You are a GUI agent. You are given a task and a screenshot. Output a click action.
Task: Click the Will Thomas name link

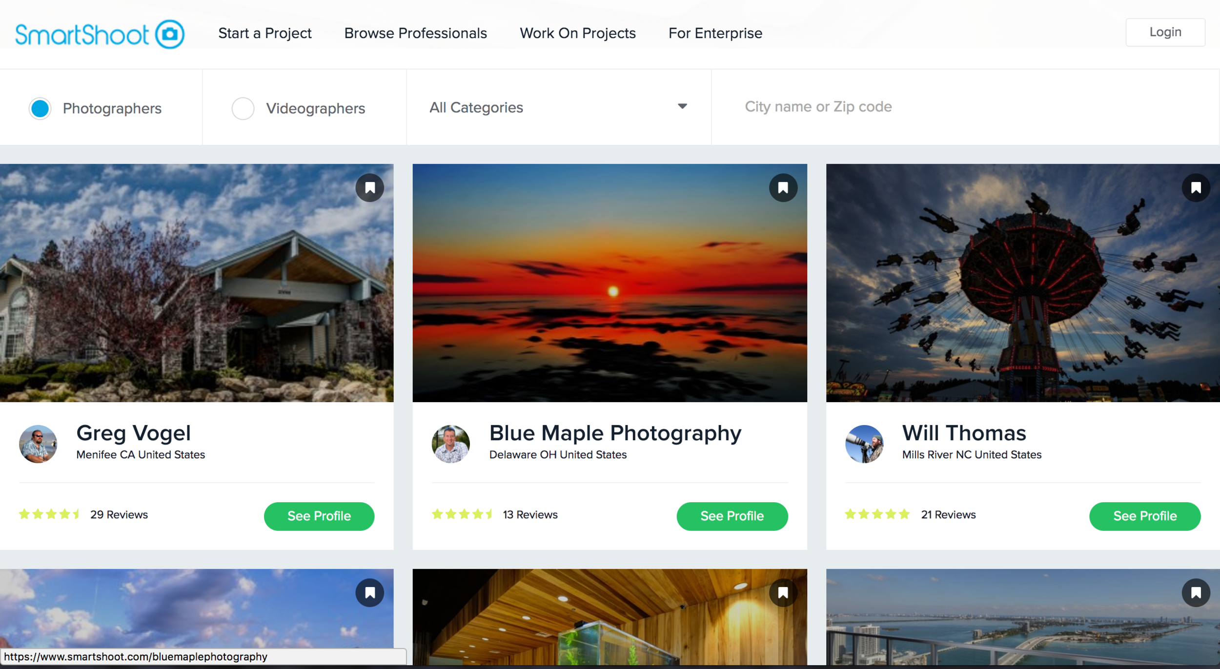point(964,433)
